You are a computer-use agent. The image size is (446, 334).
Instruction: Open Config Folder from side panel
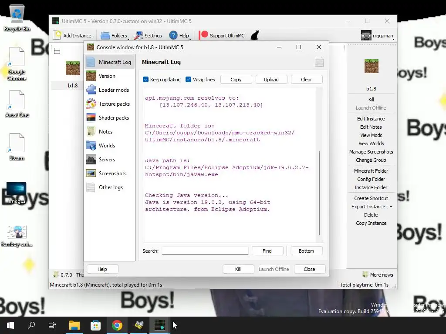coord(371,179)
